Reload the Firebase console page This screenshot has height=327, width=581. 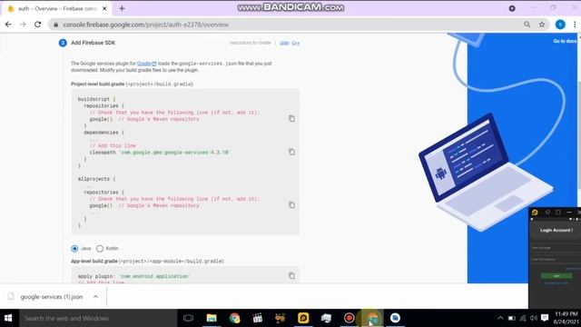[x=37, y=25]
